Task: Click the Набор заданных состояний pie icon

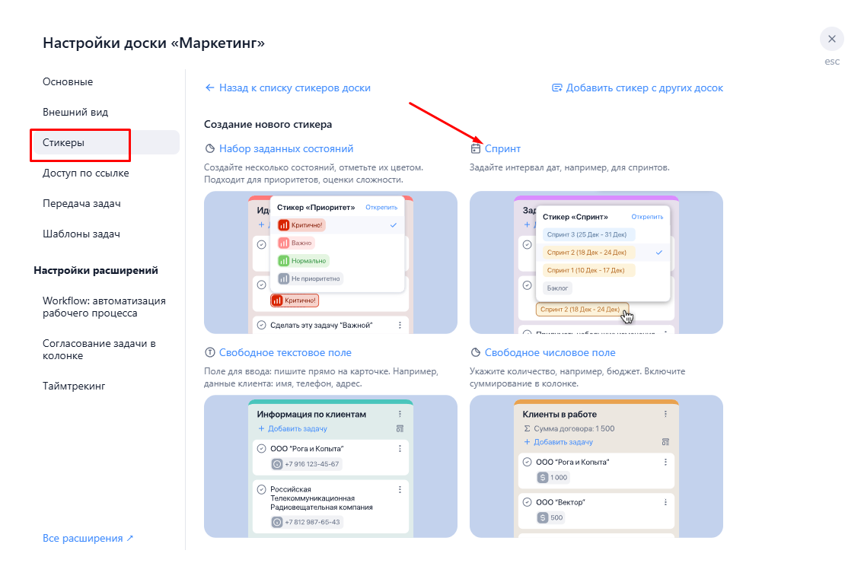Action: tap(210, 148)
